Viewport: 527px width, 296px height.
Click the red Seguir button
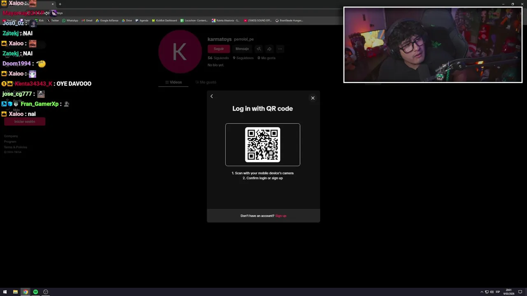click(219, 49)
